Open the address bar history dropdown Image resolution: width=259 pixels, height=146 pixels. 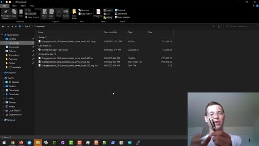tap(214, 26)
